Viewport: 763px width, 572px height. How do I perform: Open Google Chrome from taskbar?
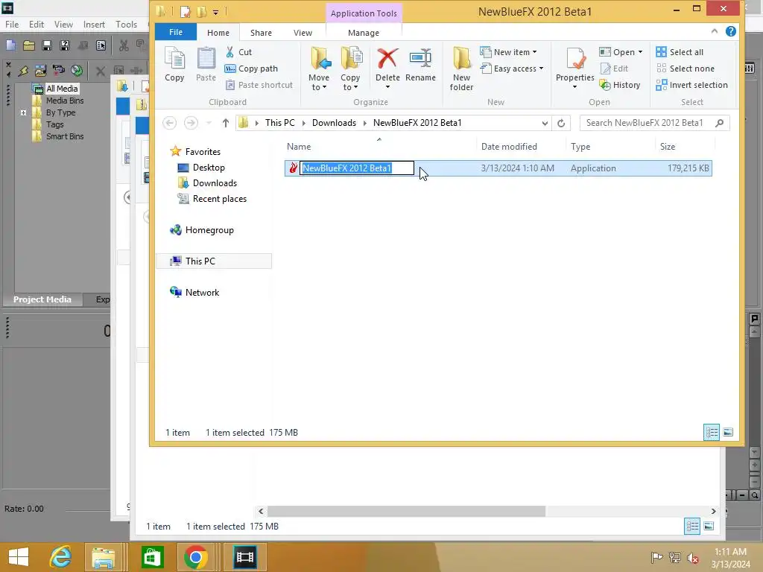(x=196, y=557)
